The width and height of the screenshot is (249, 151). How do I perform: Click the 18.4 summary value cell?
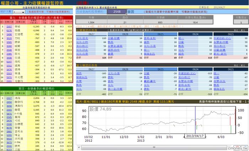195,22
